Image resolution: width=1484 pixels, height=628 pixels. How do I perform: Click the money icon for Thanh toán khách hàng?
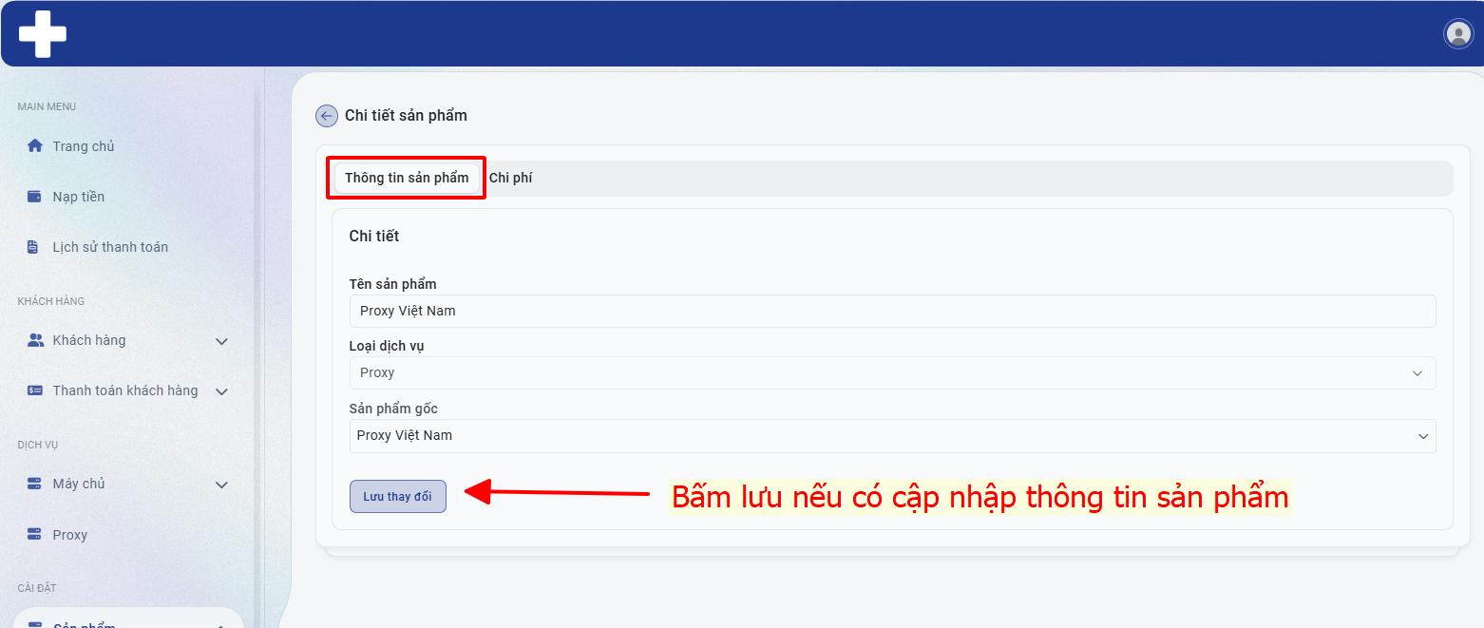point(35,390)
